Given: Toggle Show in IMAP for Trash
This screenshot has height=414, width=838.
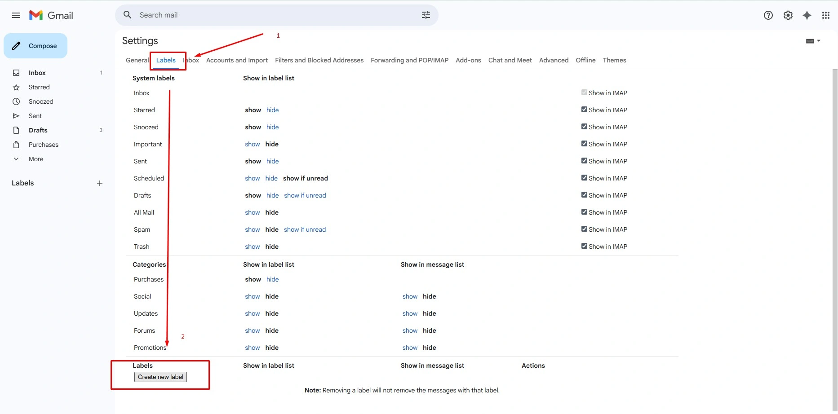Looking at the screenshot, I should 584,246.
